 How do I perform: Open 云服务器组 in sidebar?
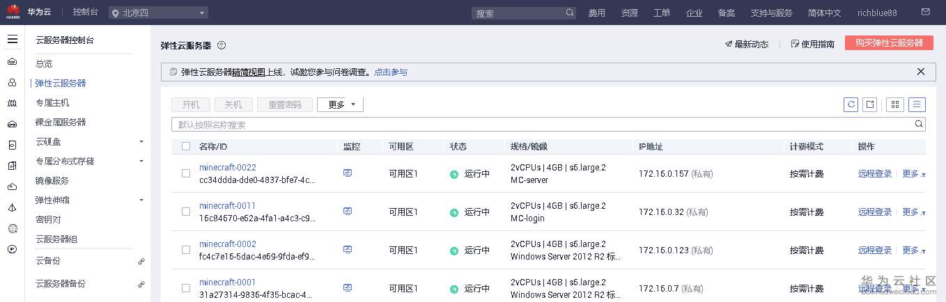point(56,239)
